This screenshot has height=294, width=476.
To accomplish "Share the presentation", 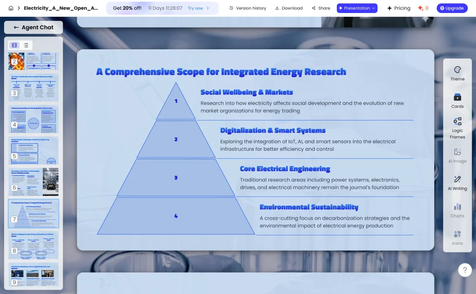I will click(x=321, y=8).
